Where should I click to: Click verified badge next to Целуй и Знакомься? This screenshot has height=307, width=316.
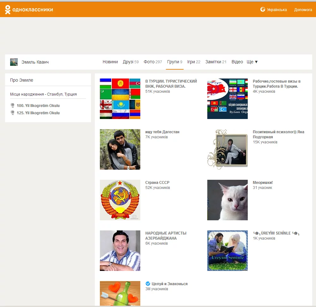pos(148,284)
